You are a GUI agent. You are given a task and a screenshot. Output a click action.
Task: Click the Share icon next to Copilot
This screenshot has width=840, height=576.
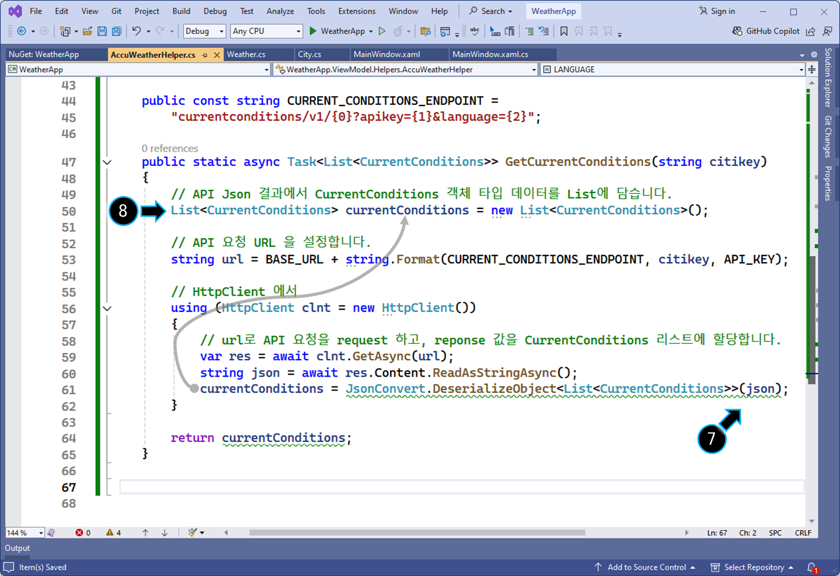coord(811,31)
